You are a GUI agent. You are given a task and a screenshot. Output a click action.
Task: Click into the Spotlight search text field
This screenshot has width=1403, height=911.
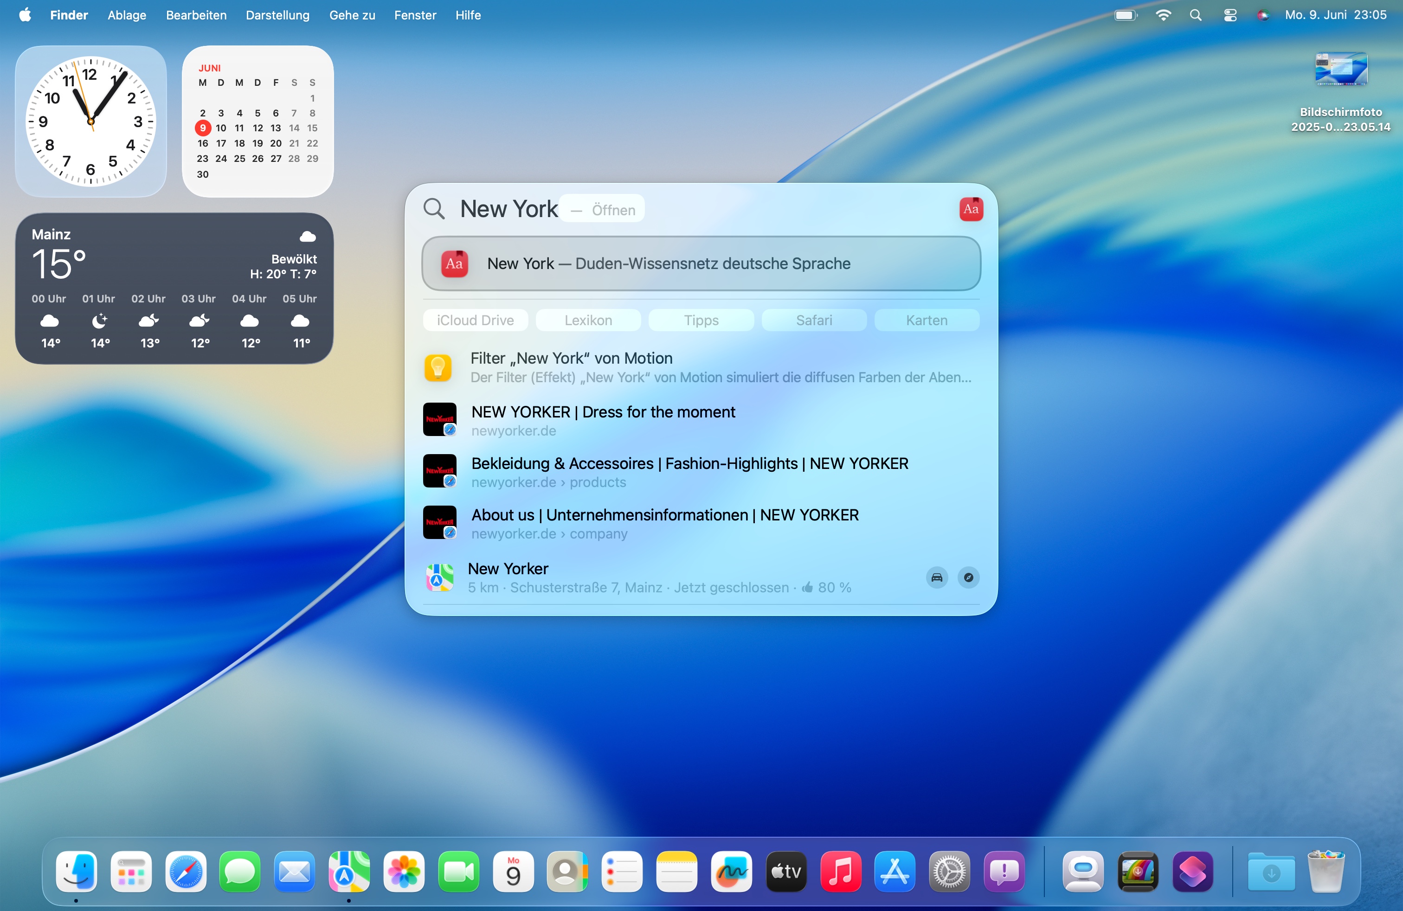pyautogui.click(x=701, y=209)
